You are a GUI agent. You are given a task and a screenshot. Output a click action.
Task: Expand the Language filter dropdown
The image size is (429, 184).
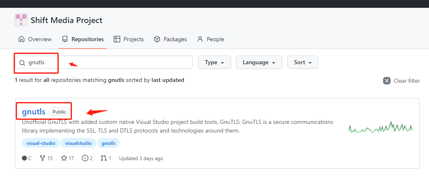(259, 63)
